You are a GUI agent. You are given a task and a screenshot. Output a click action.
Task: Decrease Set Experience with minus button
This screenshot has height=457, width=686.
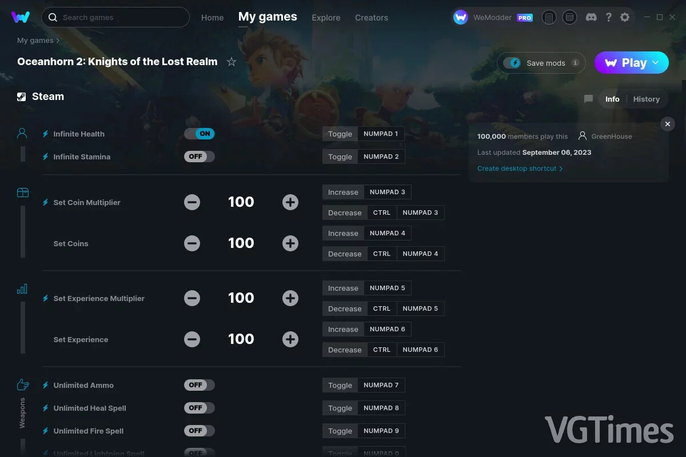tap(192, 339)
